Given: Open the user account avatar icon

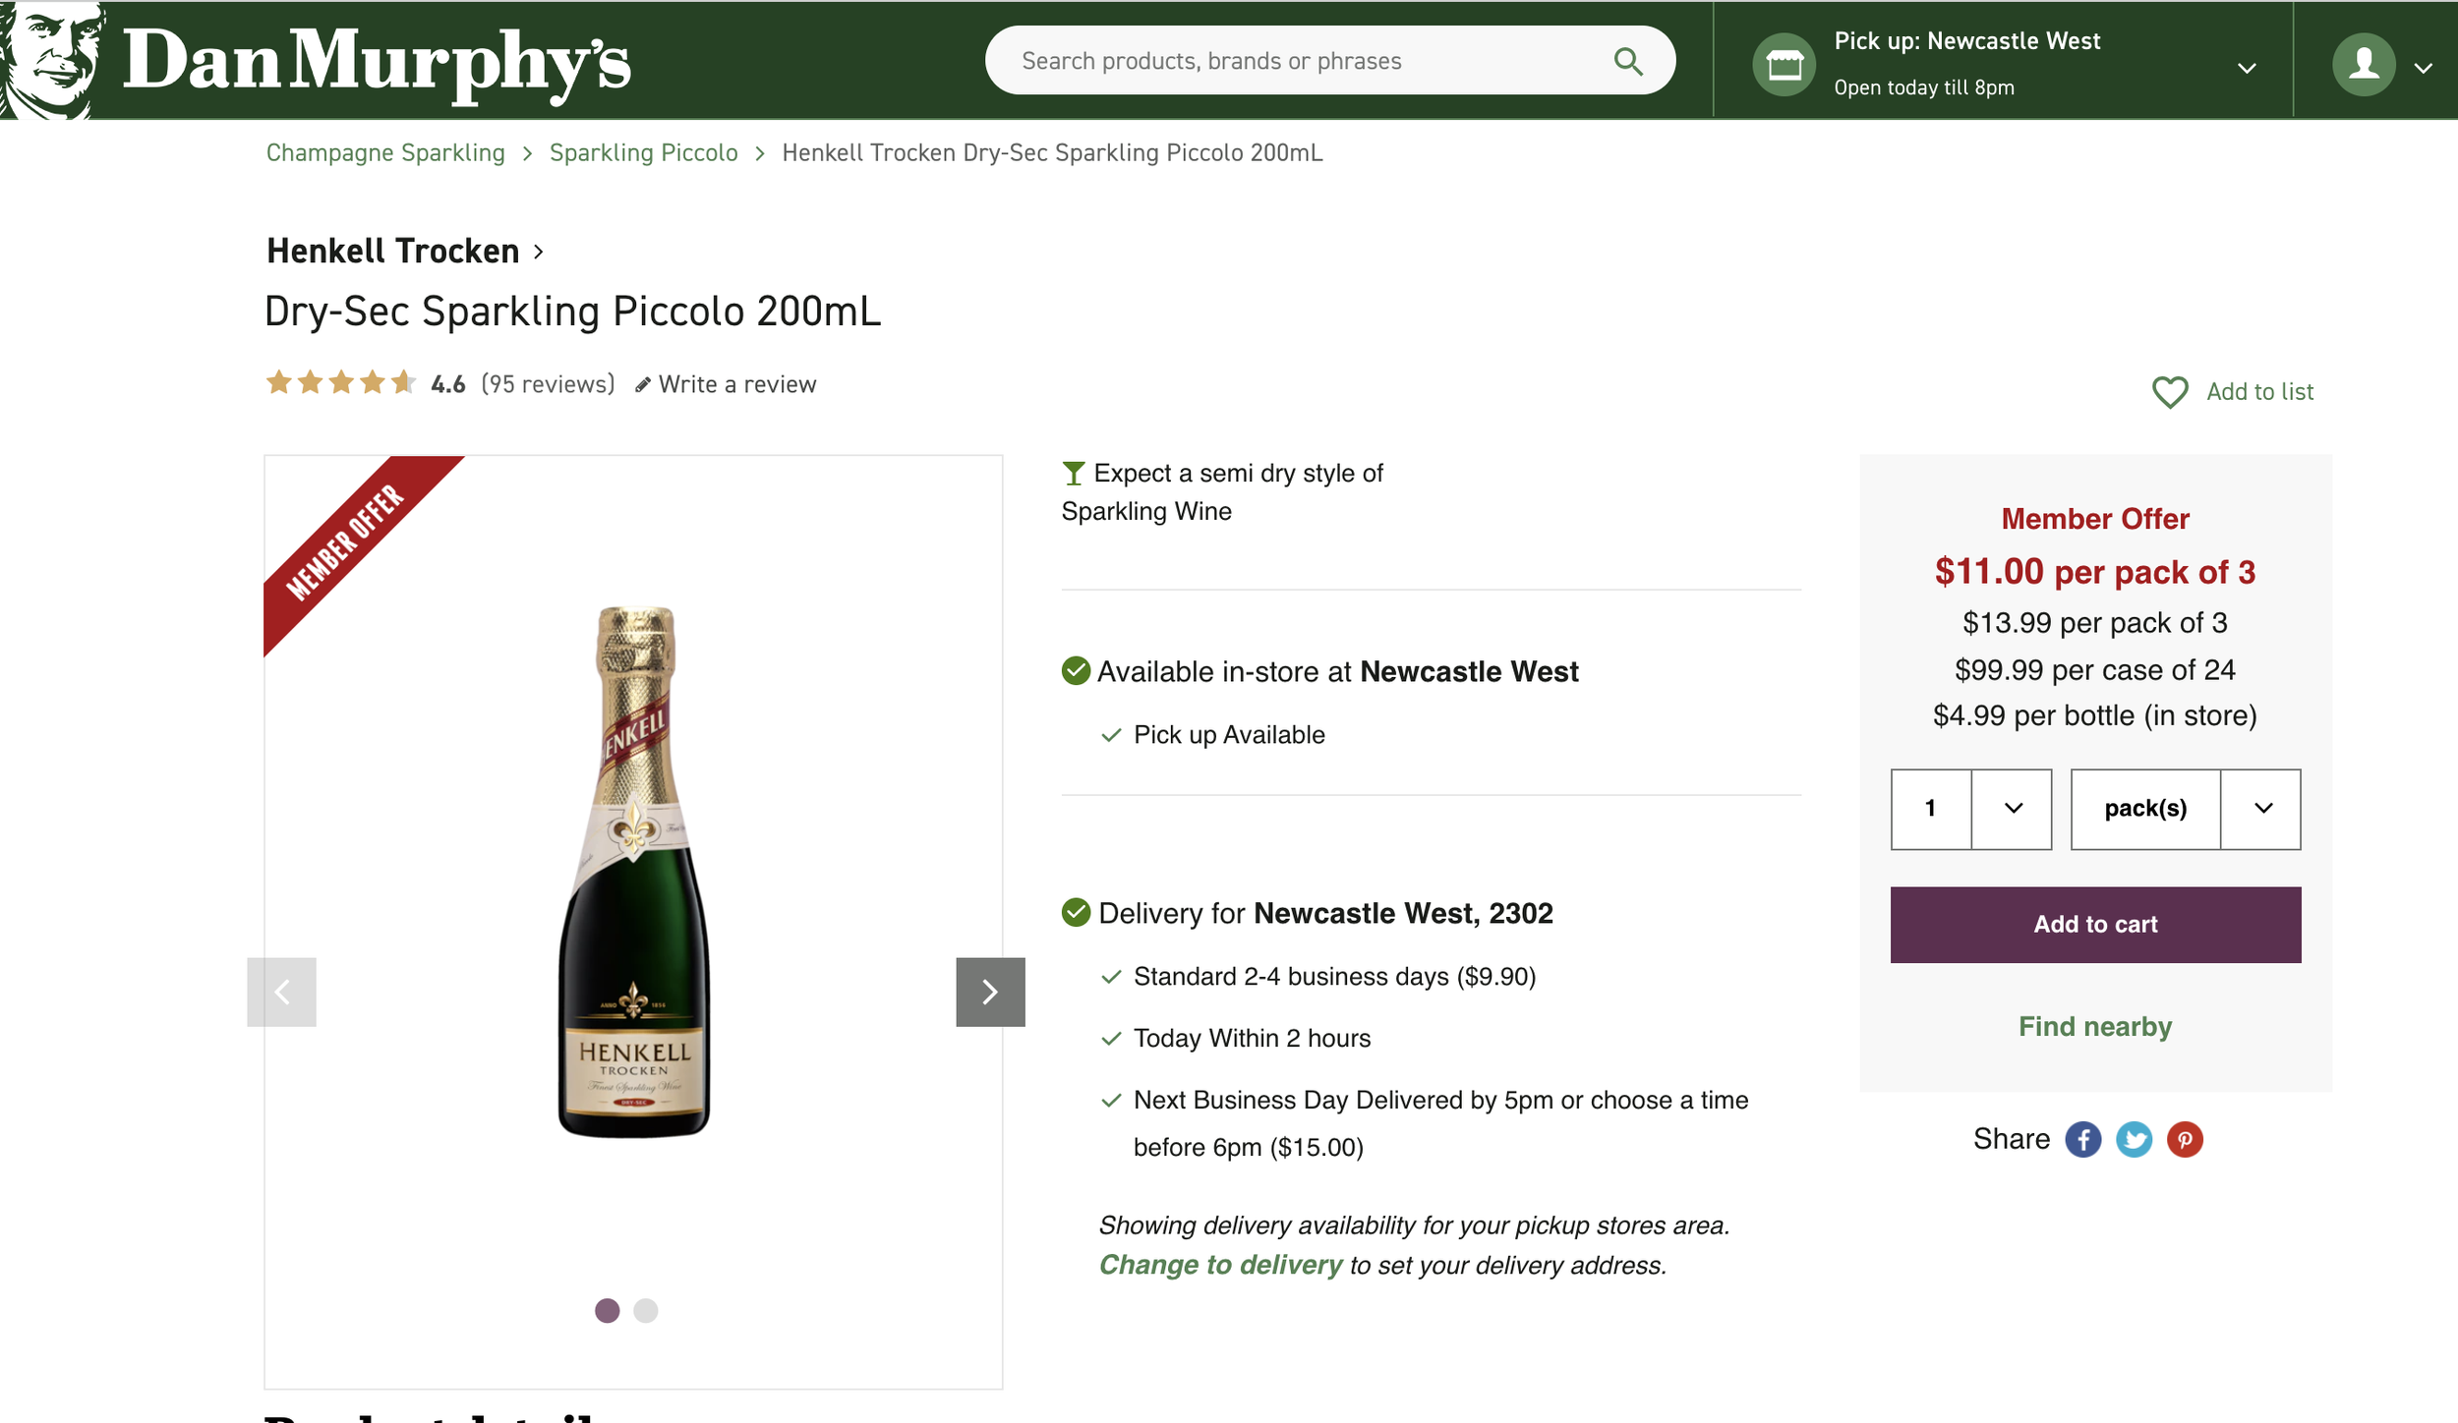Looking at the screenshot, I should (2364, 65).
